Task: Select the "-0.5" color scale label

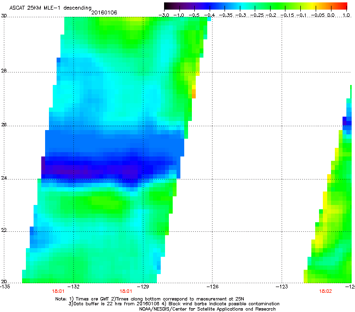Action: pyautogui.click(x=194, y=15)
